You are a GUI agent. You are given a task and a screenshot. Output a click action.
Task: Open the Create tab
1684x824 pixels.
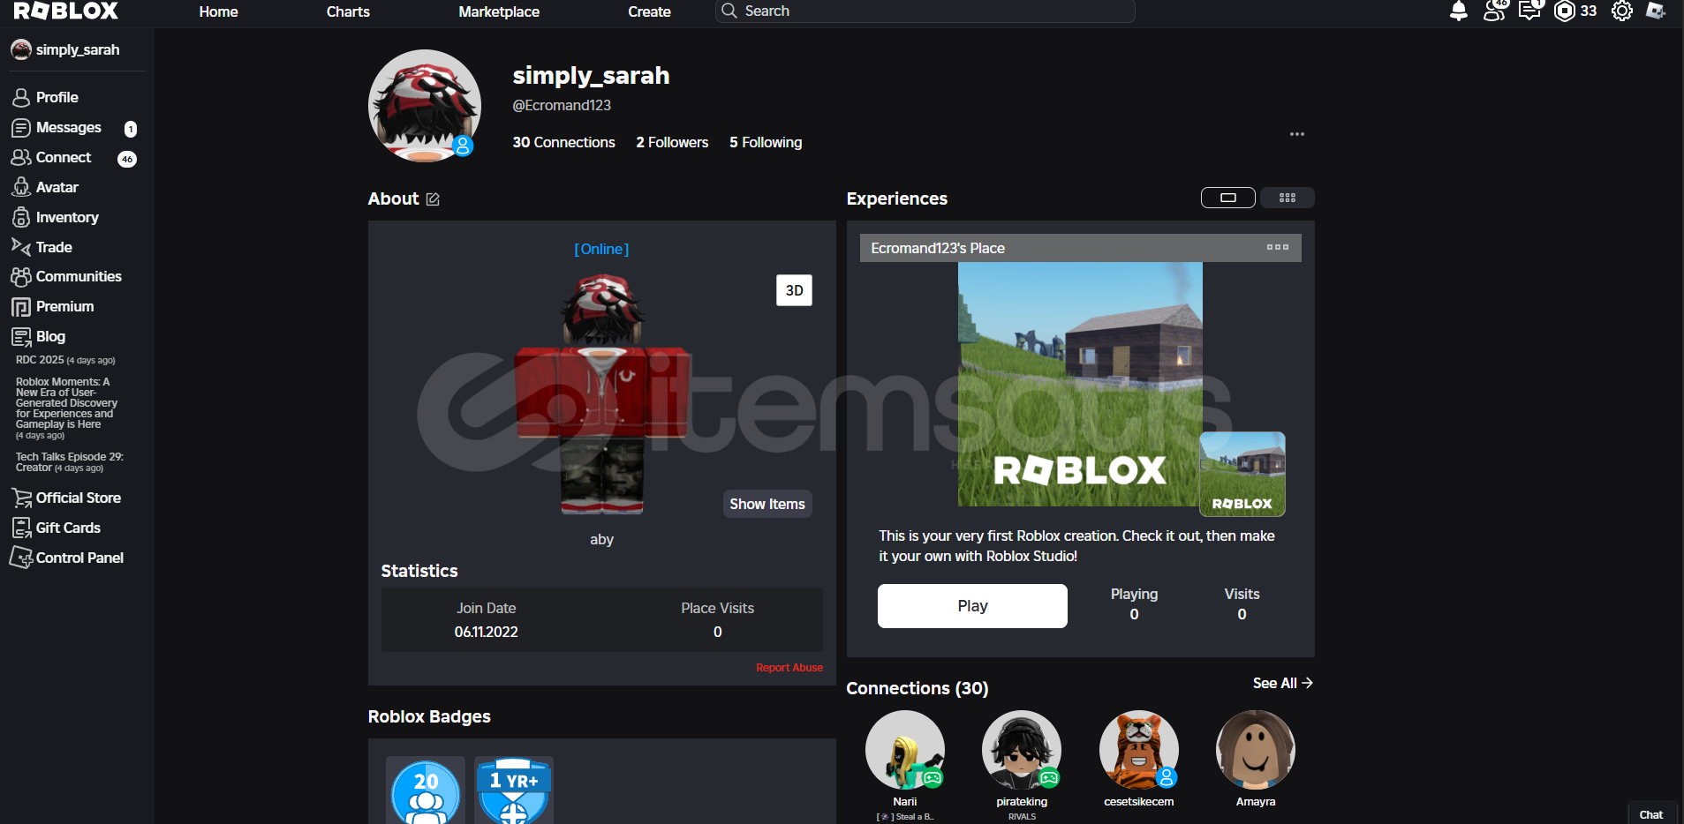tap(649, 11)
